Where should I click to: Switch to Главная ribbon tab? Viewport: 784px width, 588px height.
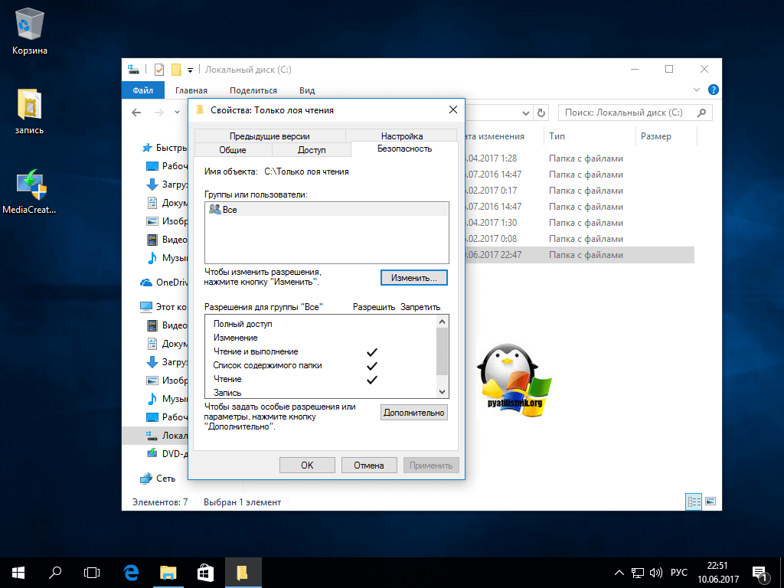pos(191,90)
